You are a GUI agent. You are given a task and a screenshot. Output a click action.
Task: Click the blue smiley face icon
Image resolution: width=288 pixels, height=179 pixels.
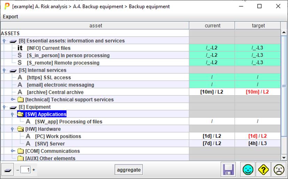(x=248, y=170)
